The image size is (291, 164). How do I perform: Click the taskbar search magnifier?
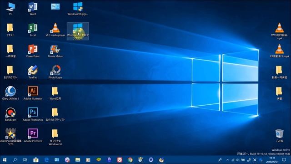[x=15, y=160]
